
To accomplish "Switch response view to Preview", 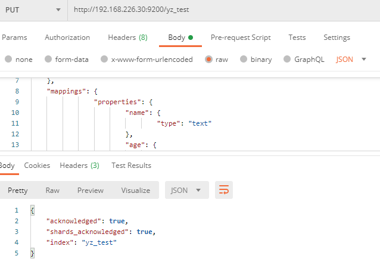I will click(x=90, y=191).
